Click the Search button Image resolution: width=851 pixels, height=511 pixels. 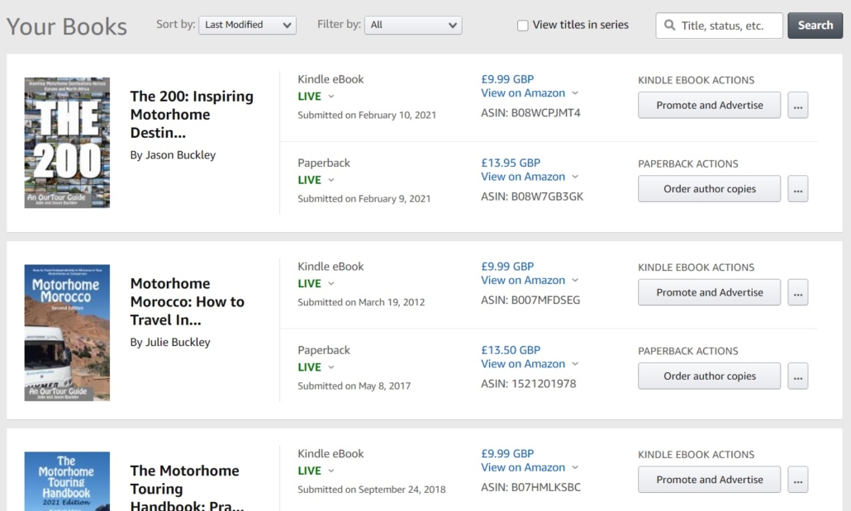tap(815, 26)
